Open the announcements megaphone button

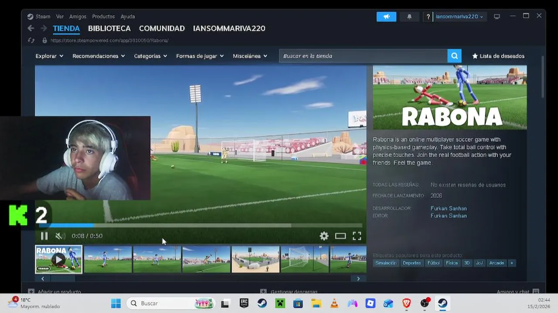pyautogui.click(x=386, y=17)
